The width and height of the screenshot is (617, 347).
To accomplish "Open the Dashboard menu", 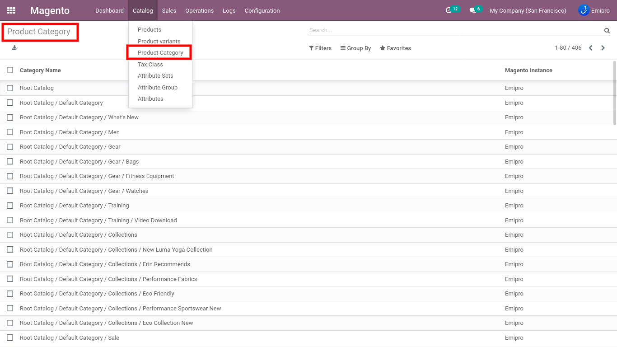I will pyautogui.click(x=109, y=10).
